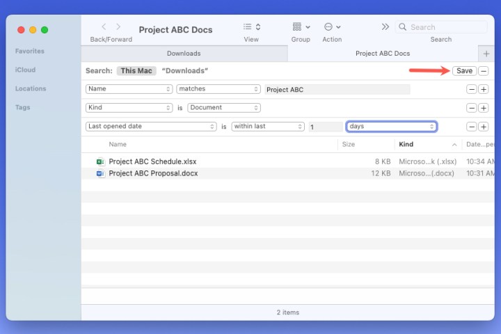Click the Forward arrow in toolbar
The height and width of the screenshot is (334, 501).
[x=118, y=27]
